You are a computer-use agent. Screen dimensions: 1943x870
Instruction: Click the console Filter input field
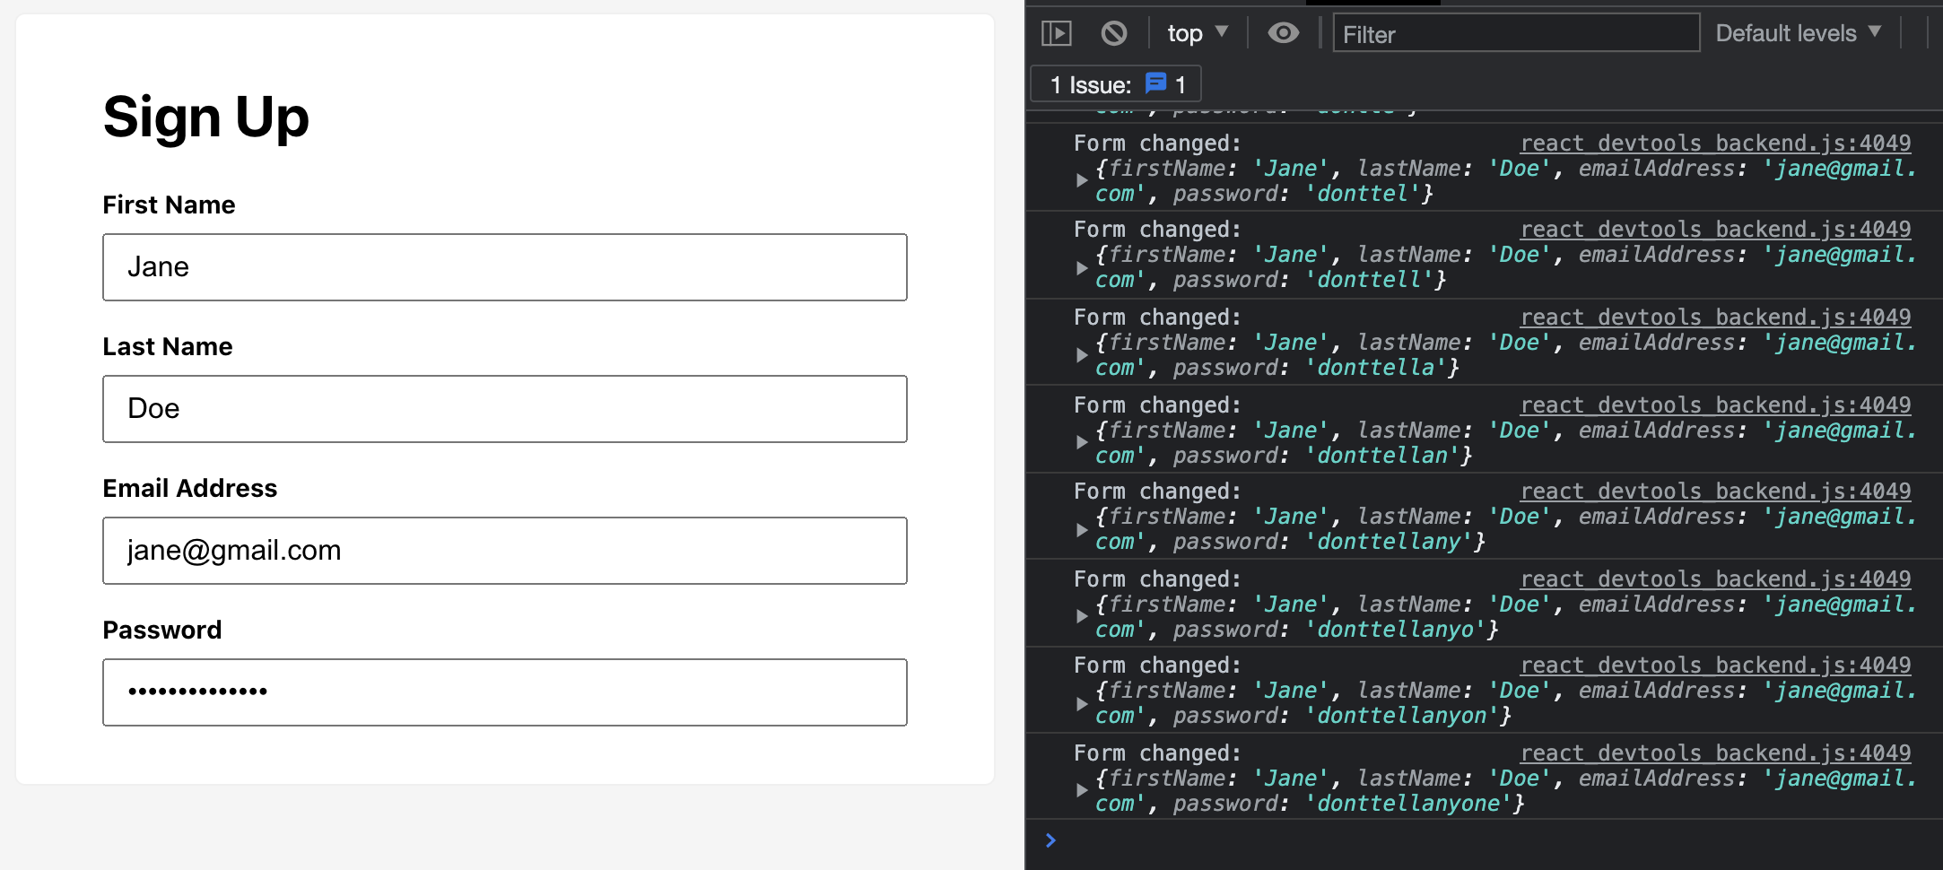[x=1515, y=34]
